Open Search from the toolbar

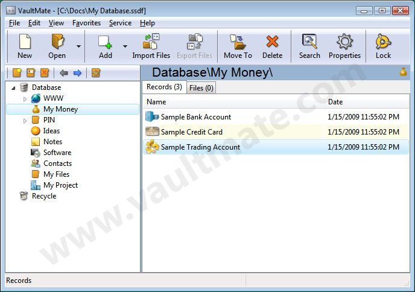pyautogui.click(x=309, y=45)
